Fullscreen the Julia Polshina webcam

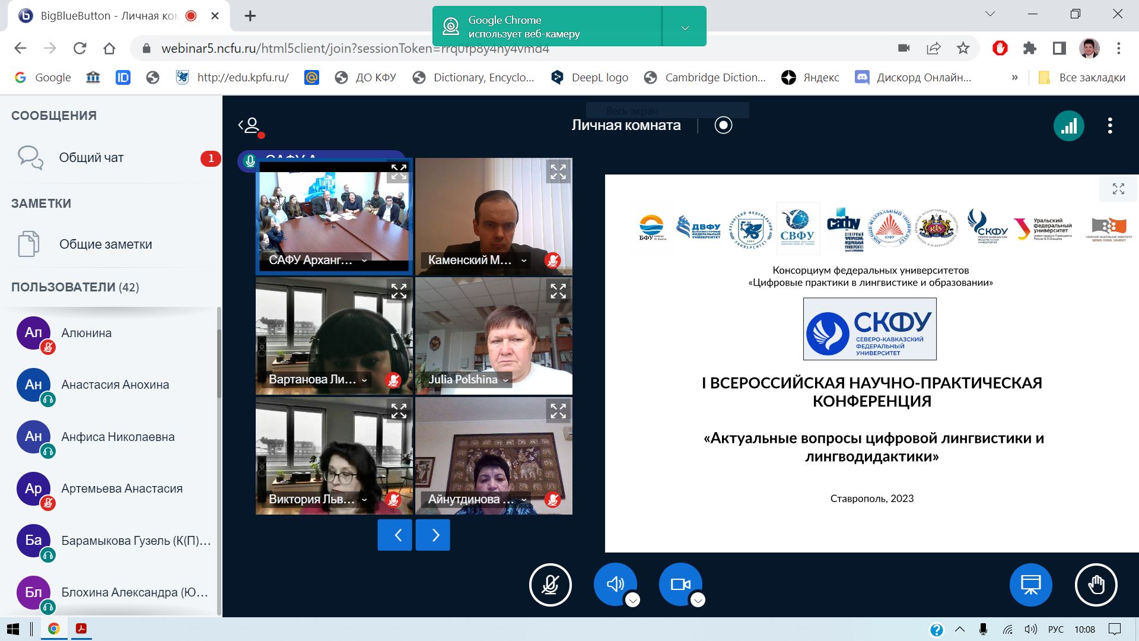click(558, 291)
